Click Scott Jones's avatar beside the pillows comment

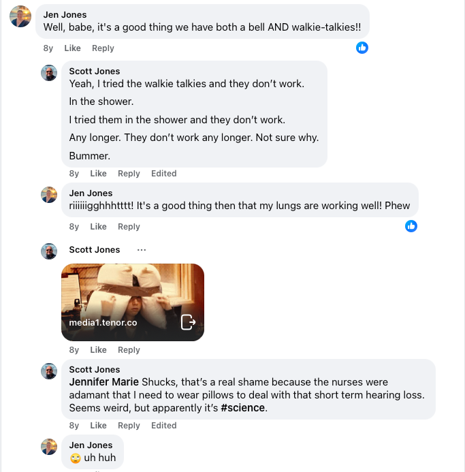point(49,372)
